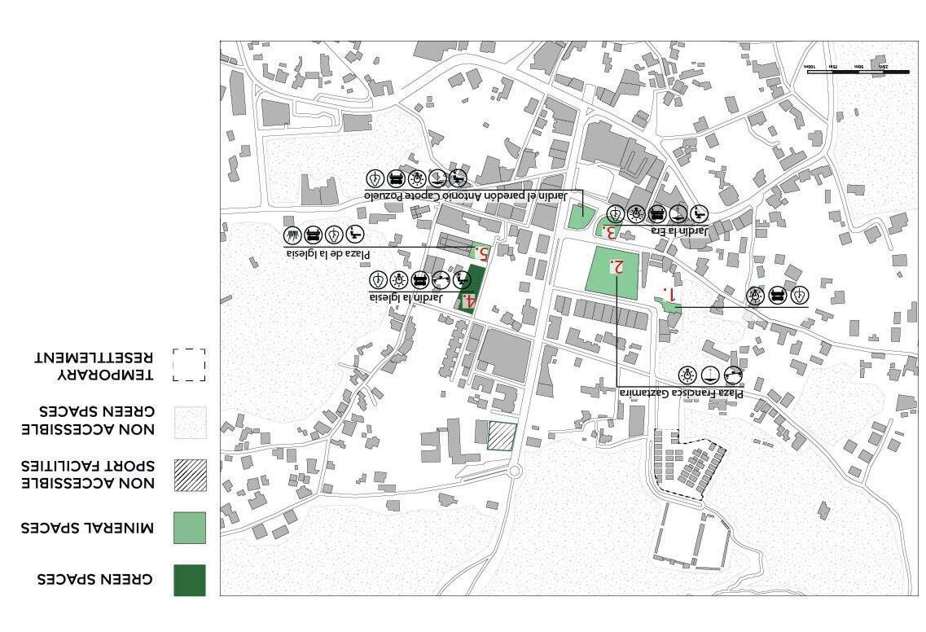Click the playground slide icon above Jardín el paredón label
Image resolution: width=926 pixels, height=632 pixels.
pos(458,178)
